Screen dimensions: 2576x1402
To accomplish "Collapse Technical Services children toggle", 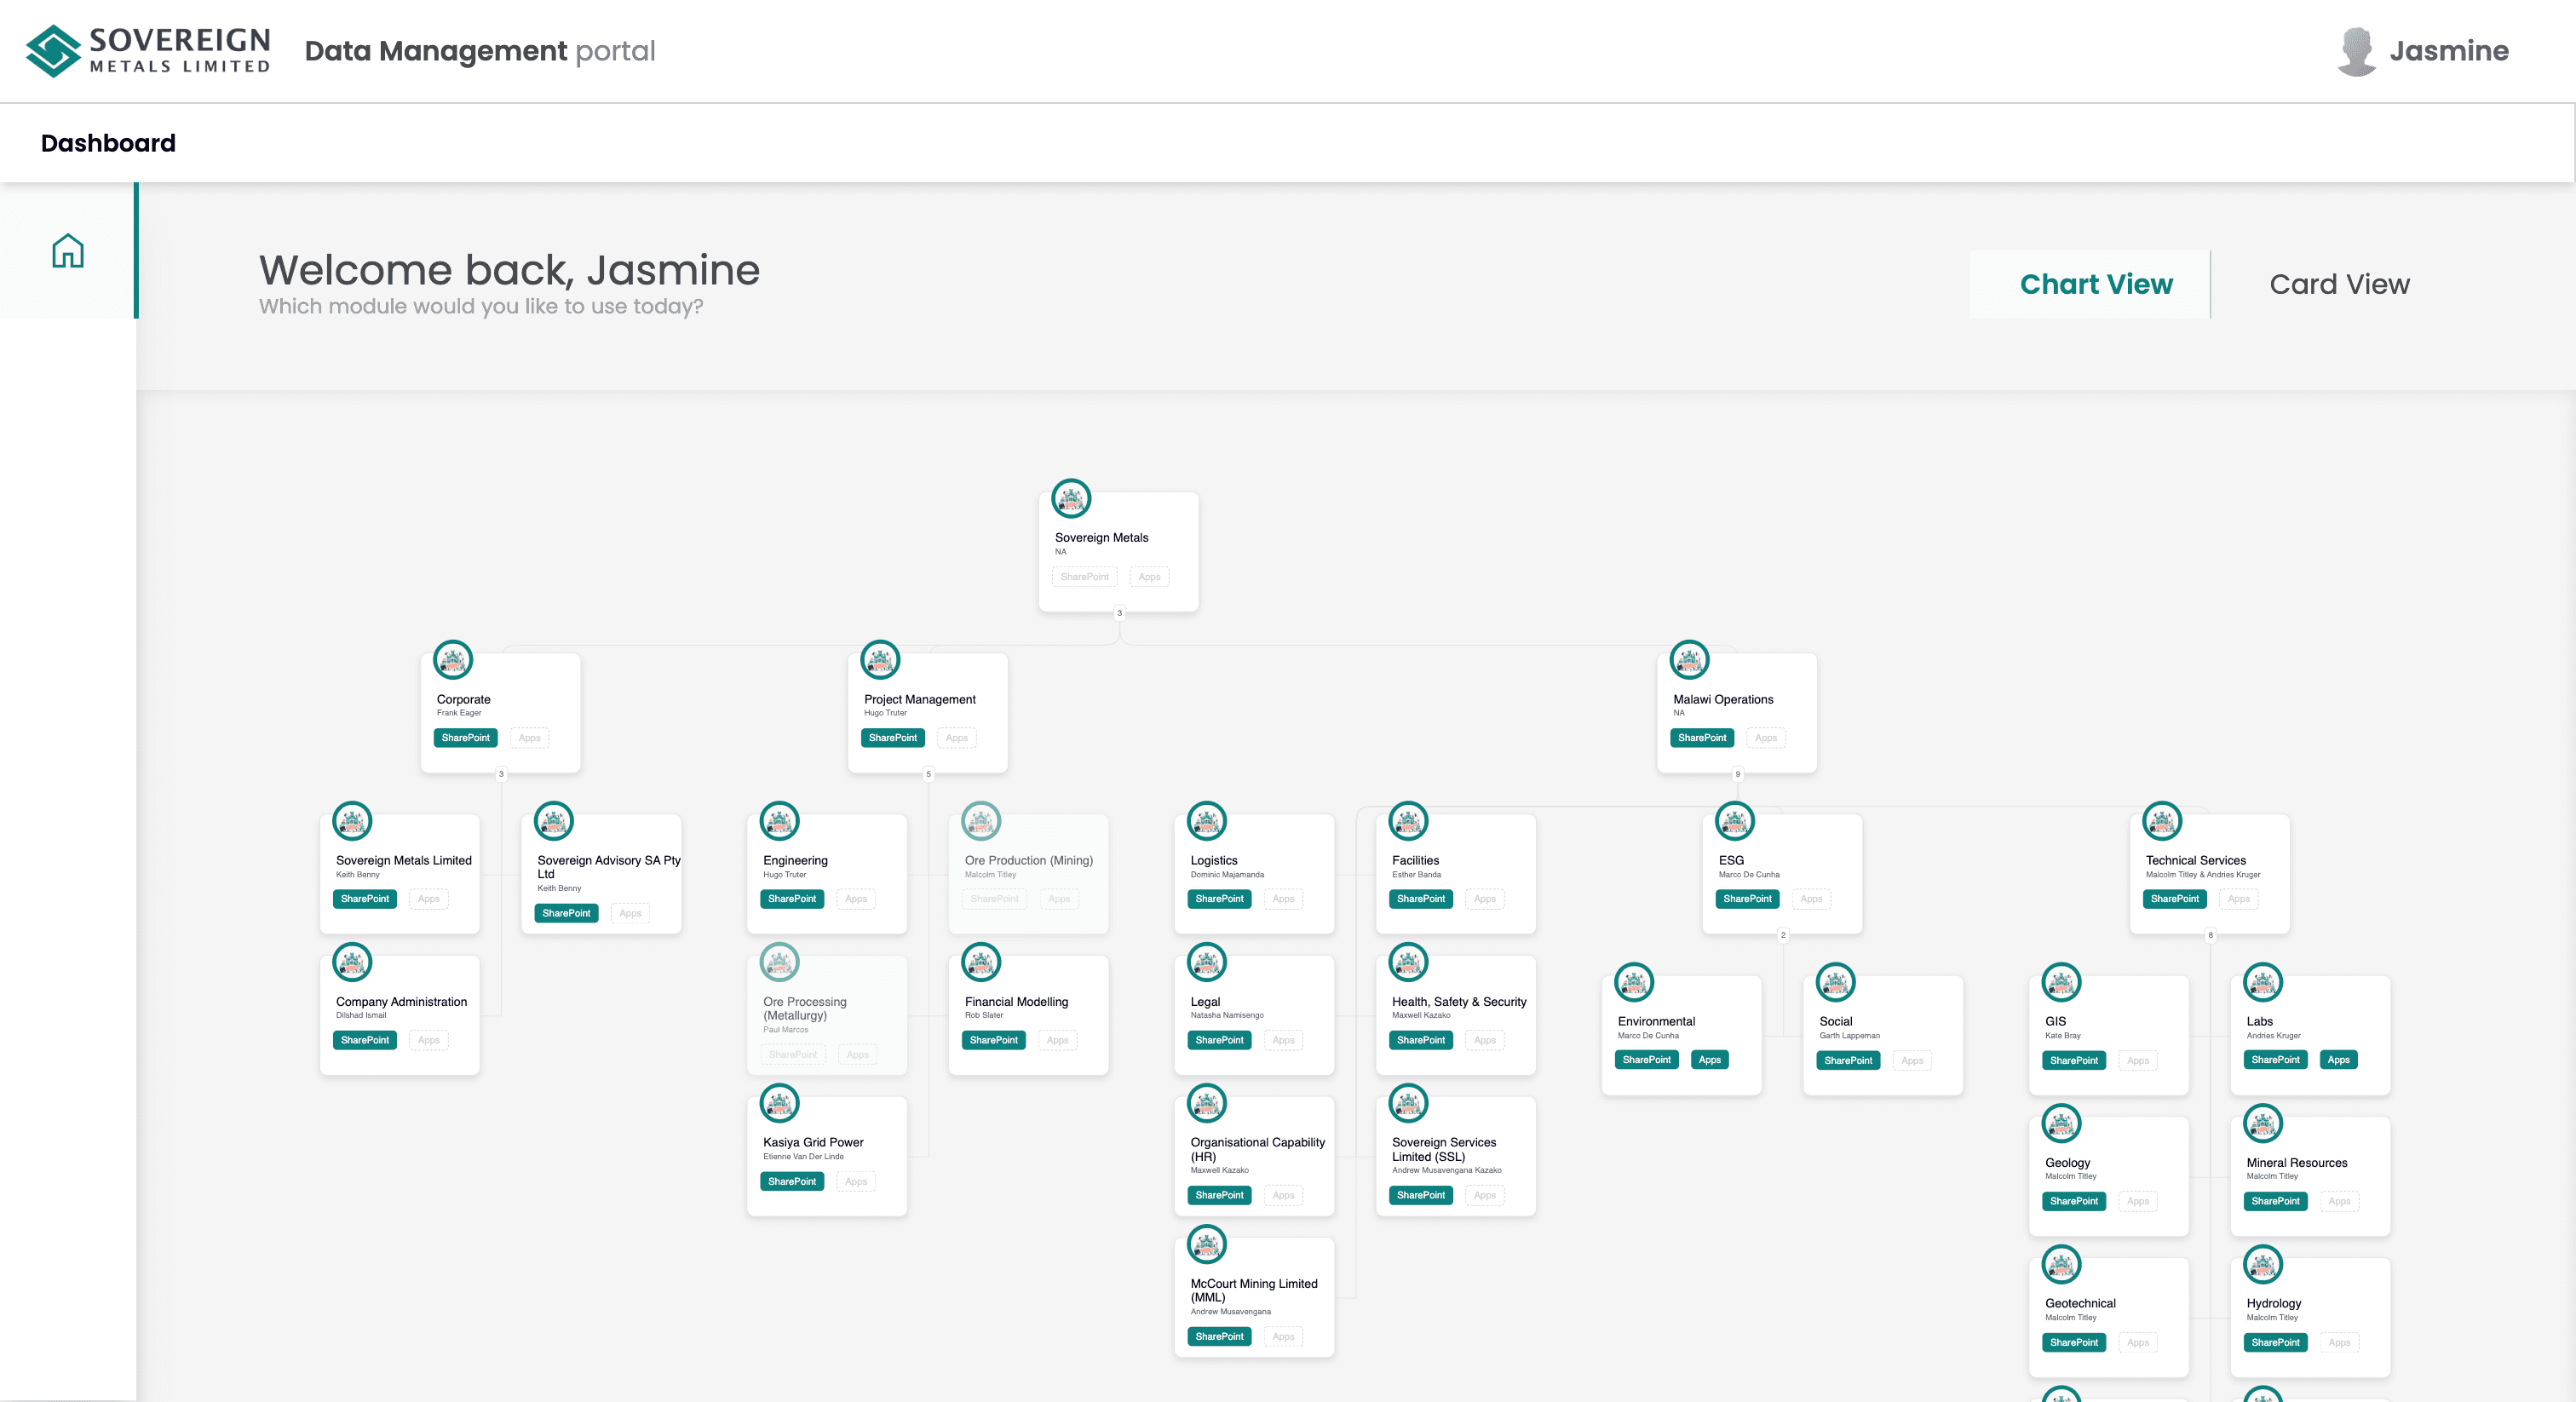I will (x=2211, y=935).
